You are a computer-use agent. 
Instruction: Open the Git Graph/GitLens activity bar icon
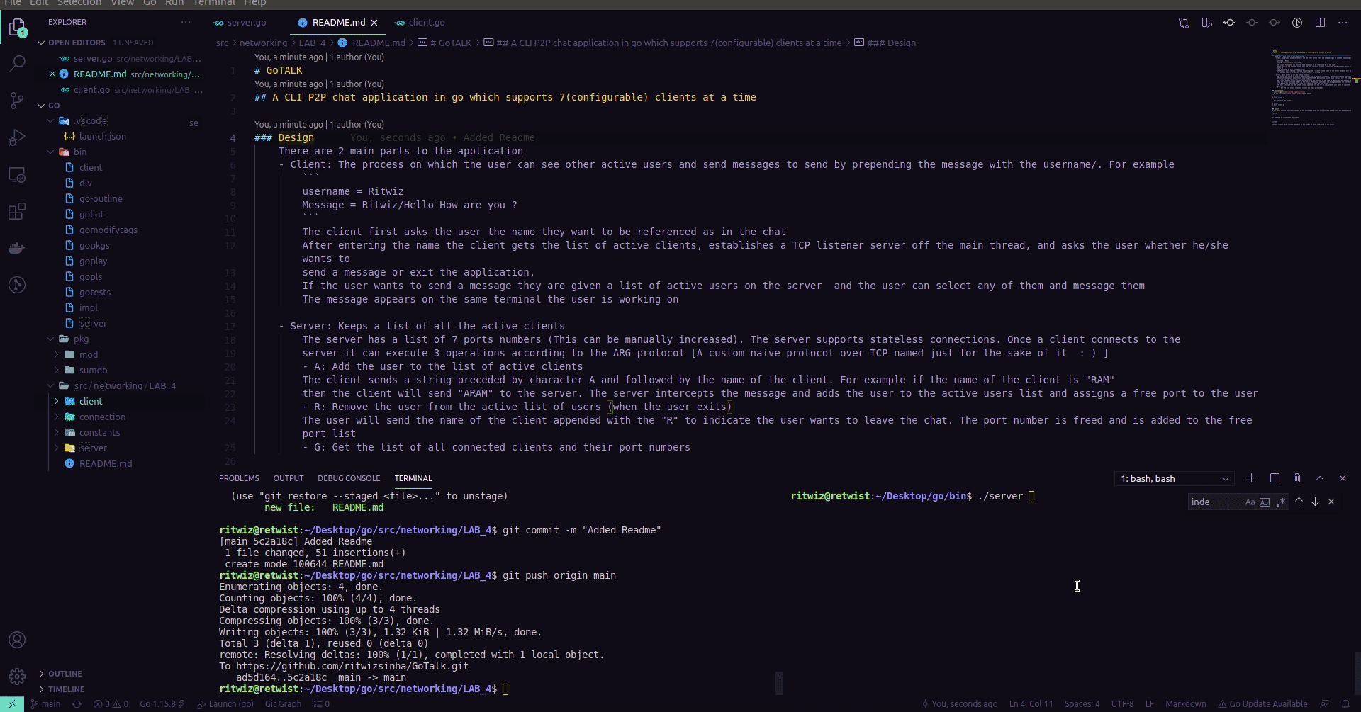(x=17, y=285)
